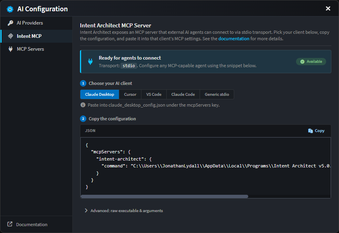Click the Intent MCP sidebar icon
This screenshot has height=233, width=339.
click(10, 36)
